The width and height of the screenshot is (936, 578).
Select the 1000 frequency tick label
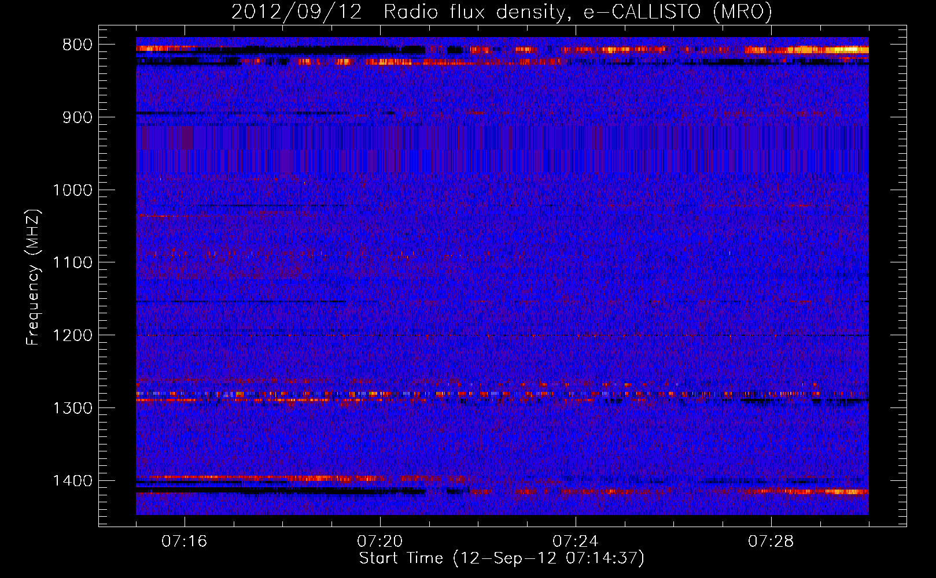pyautogui.click(x=72, y=190)
